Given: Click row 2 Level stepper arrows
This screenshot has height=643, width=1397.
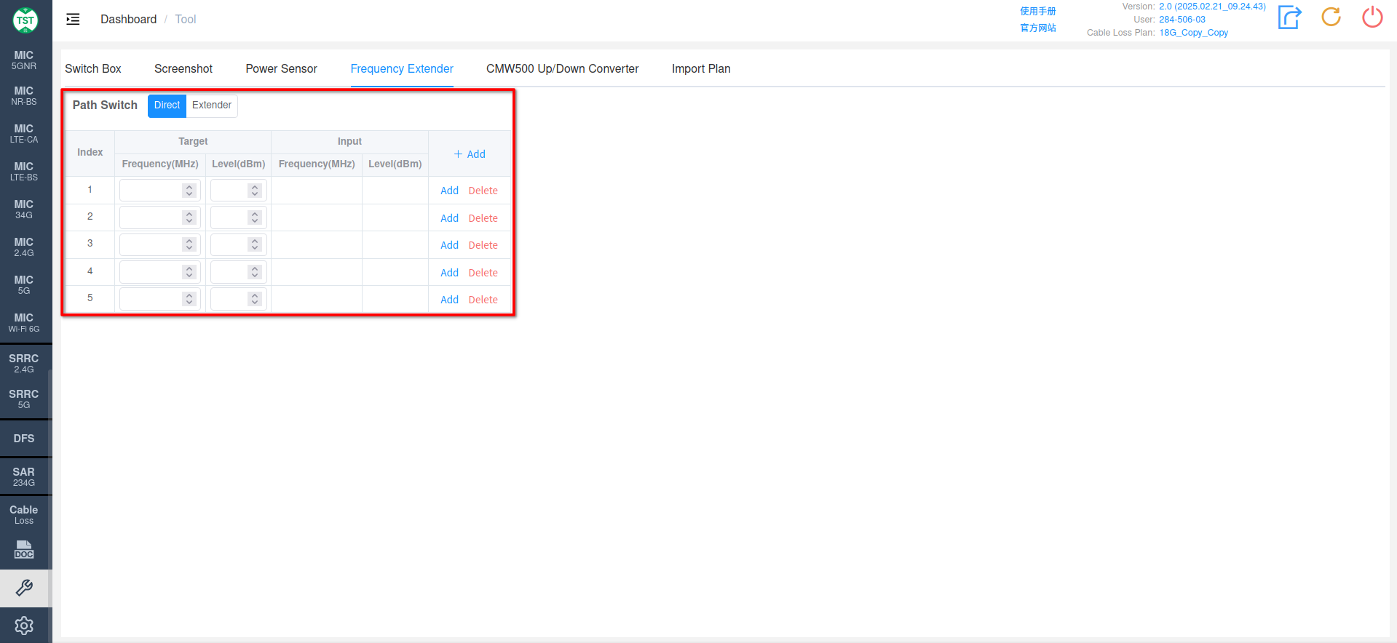Looking at the screenshot, I should pyautogui.click(x=255, y=217).
